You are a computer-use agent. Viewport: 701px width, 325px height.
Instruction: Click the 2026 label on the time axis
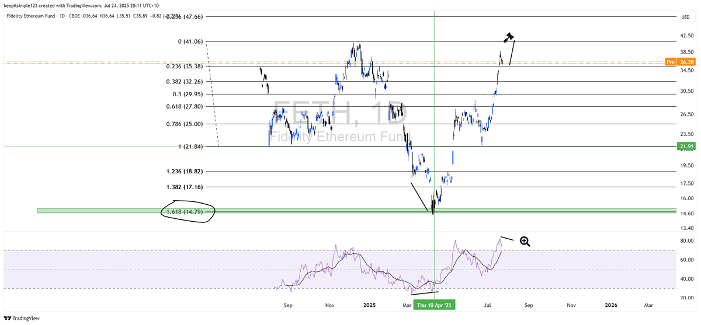pos(611,305)
